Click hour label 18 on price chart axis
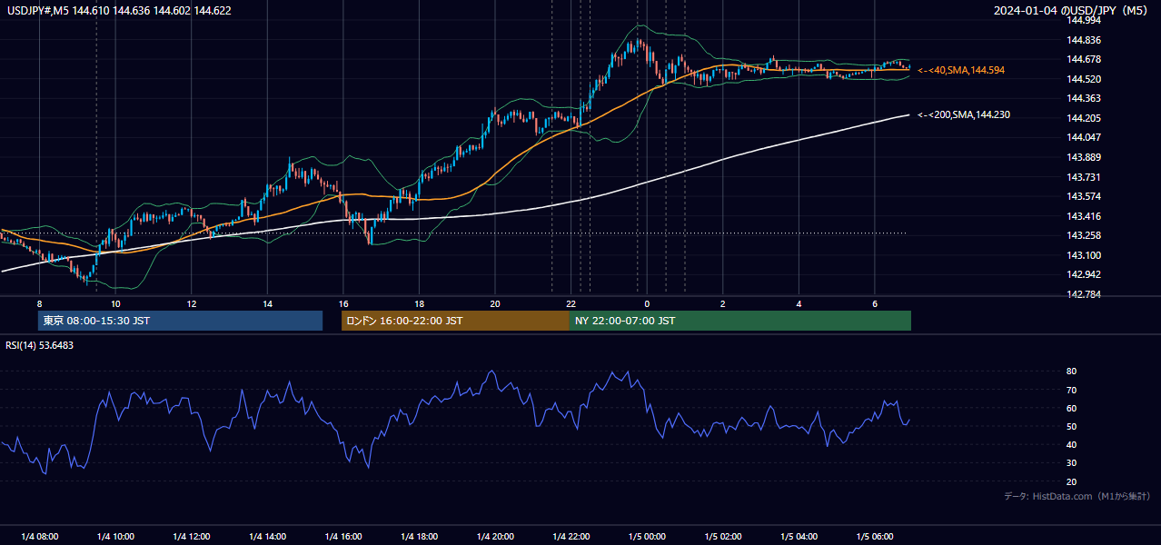This screenshot has height=545, width=1161. (419, 302)
